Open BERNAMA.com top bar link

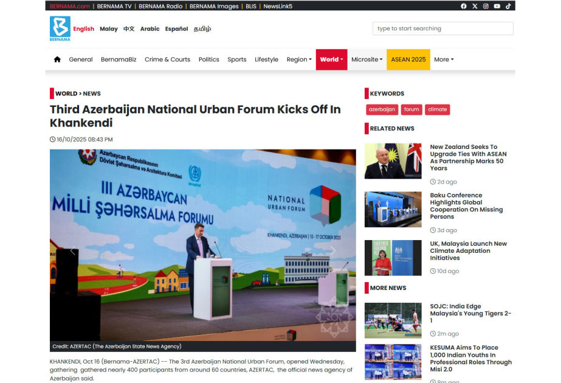69,6
